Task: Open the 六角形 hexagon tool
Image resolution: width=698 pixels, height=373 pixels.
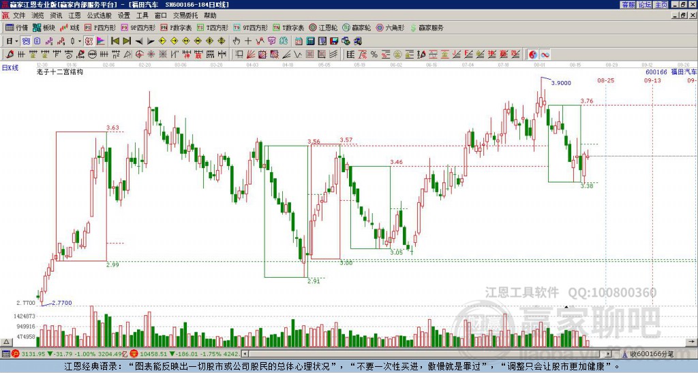Action: pos(391,27)
